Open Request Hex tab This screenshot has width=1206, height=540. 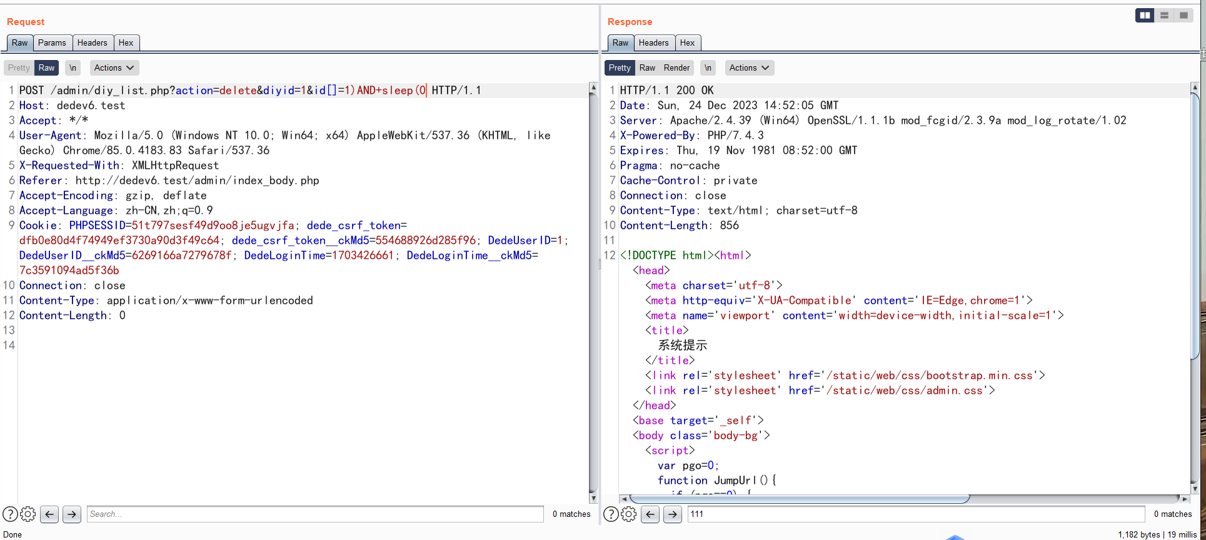(x=126, y=42)
